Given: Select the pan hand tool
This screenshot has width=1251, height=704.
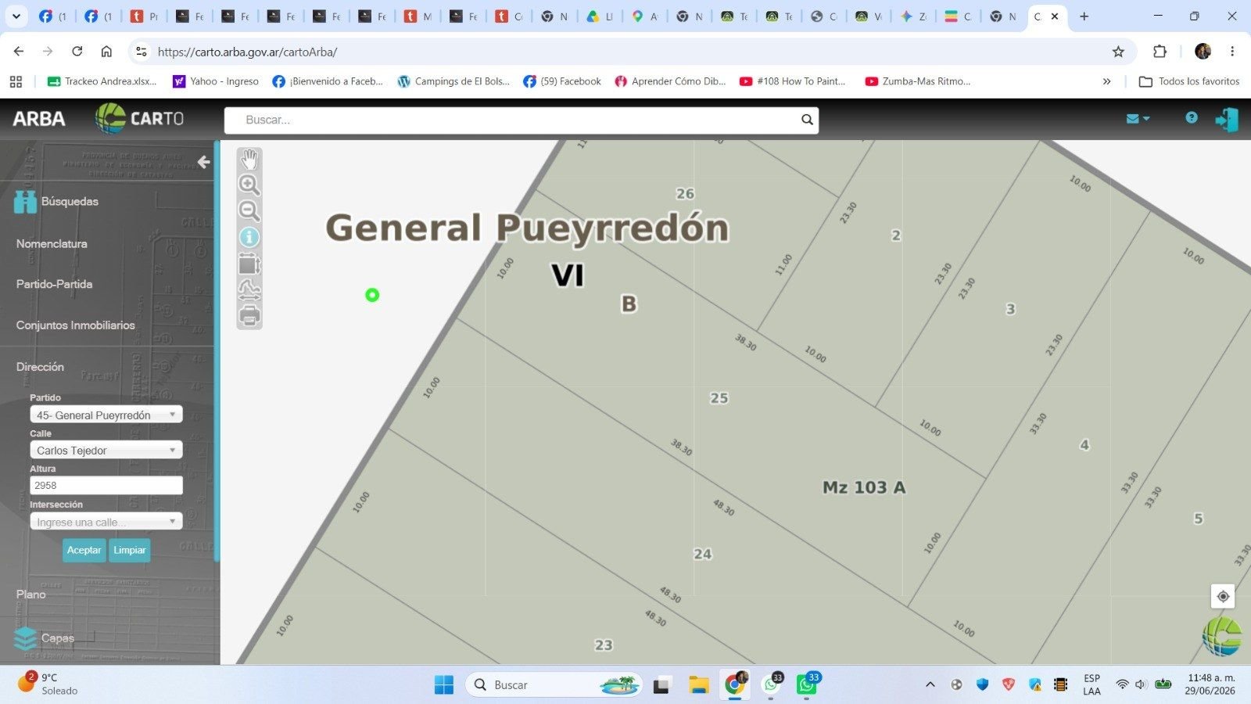Looking at the screenshot, I should click(x=249, y=160).
